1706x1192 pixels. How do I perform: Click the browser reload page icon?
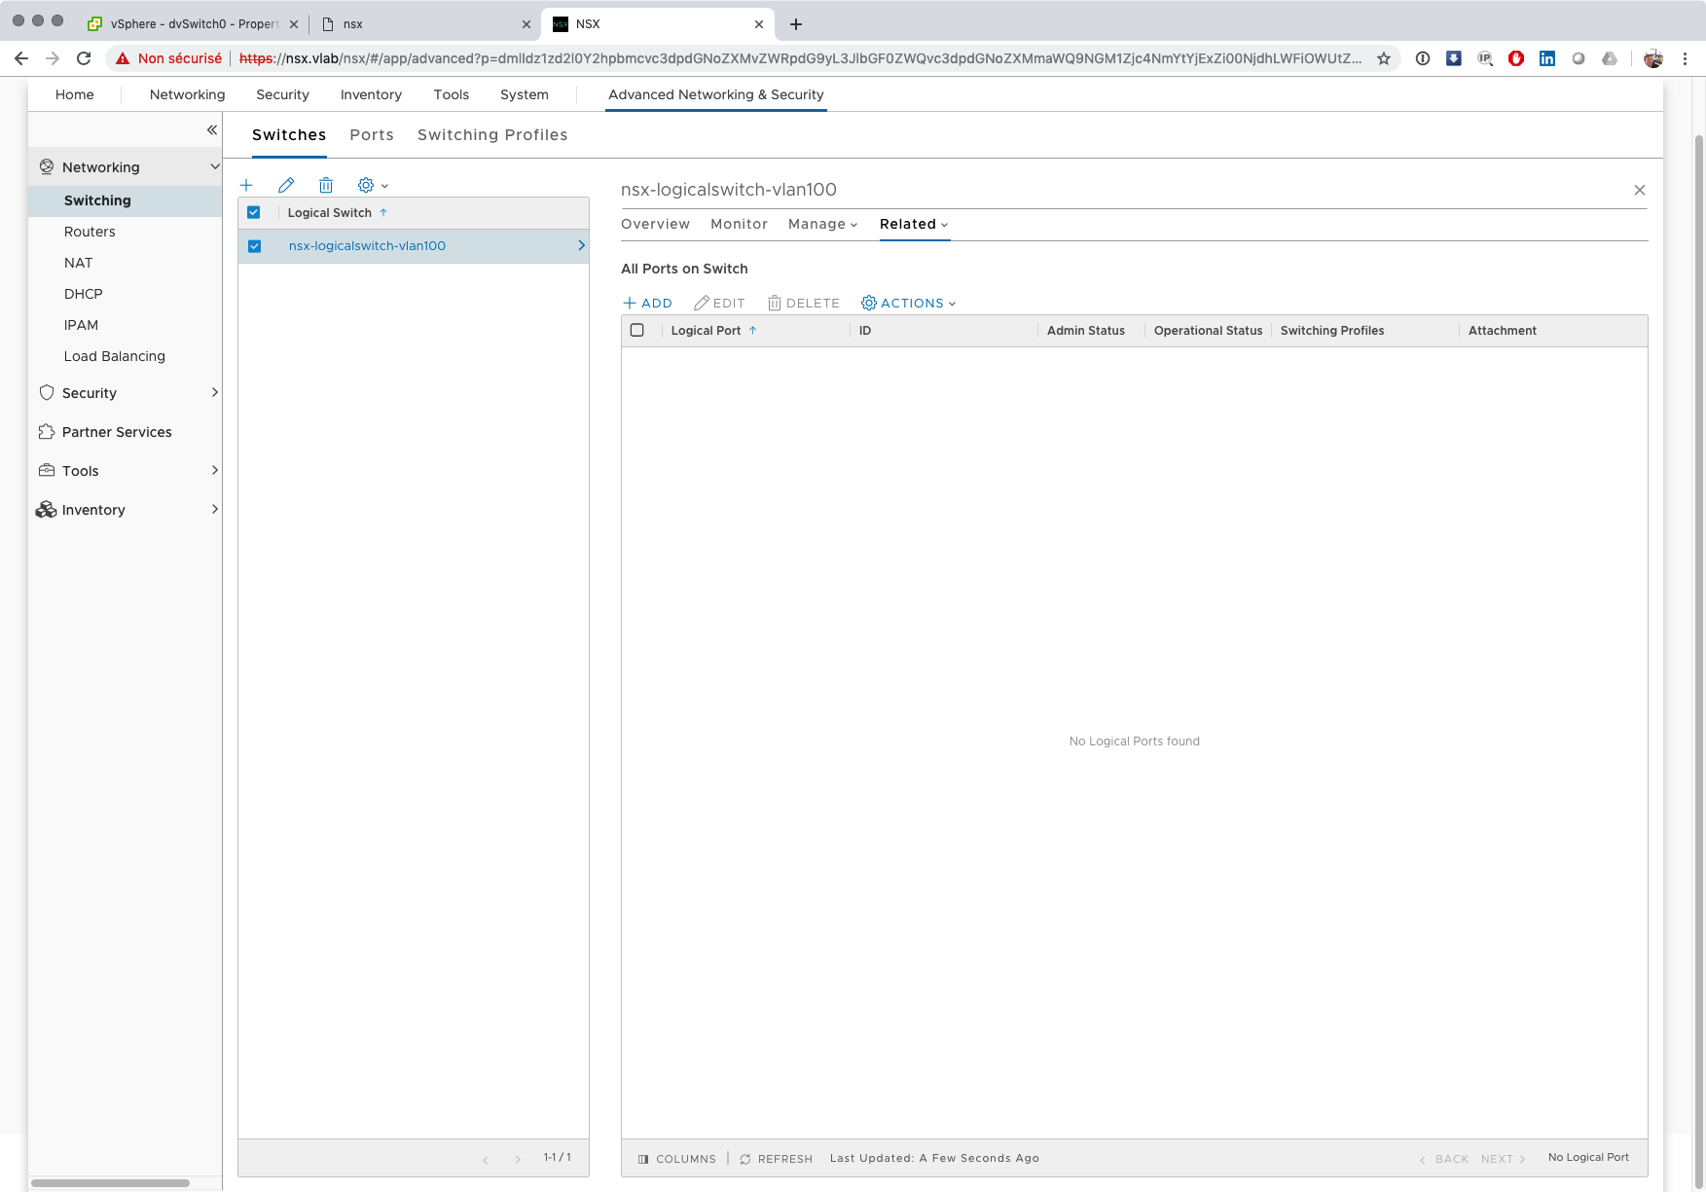pos(84,58)
